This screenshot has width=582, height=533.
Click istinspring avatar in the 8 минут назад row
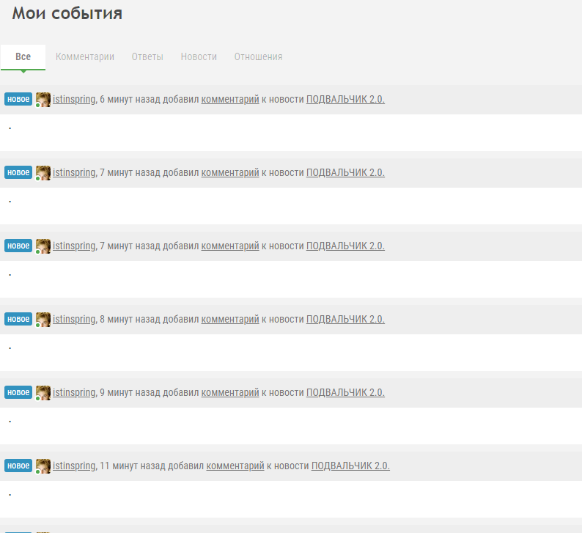[43, 320]
